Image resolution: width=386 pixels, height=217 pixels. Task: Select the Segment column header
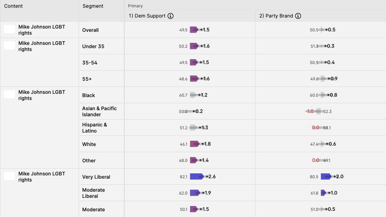pyautogui.click(x=93, y=6)
